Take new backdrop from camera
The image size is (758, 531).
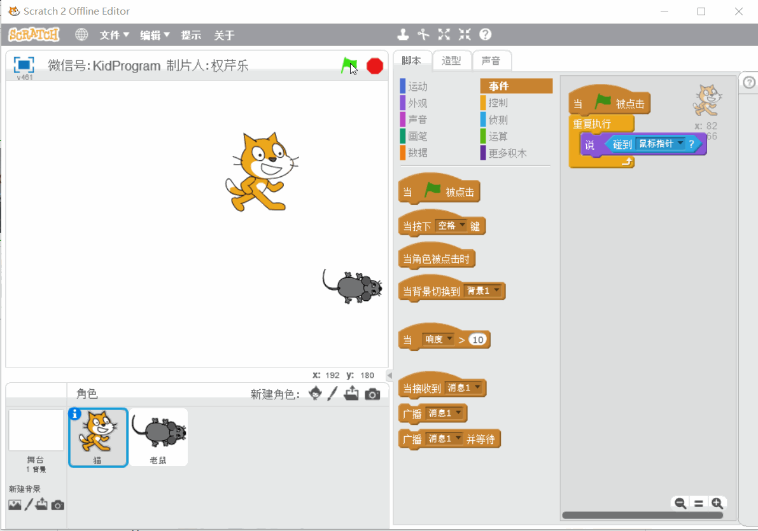[57, 506]
